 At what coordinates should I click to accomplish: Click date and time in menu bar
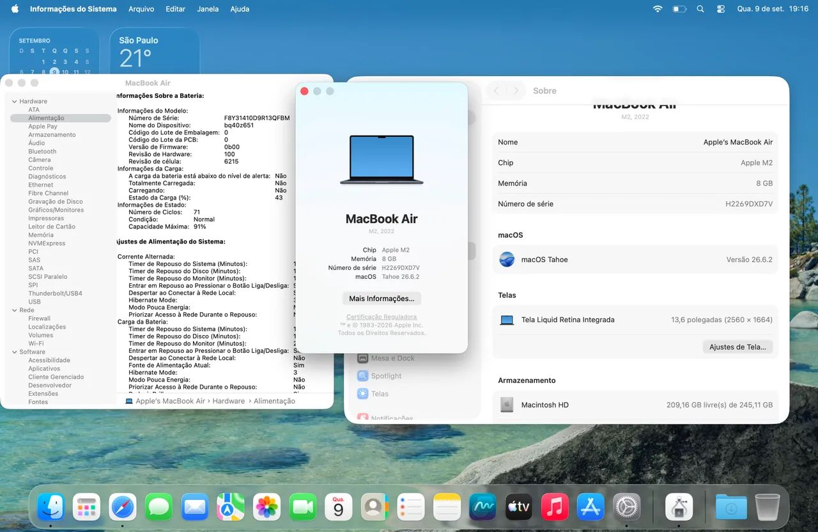(773, 9)
